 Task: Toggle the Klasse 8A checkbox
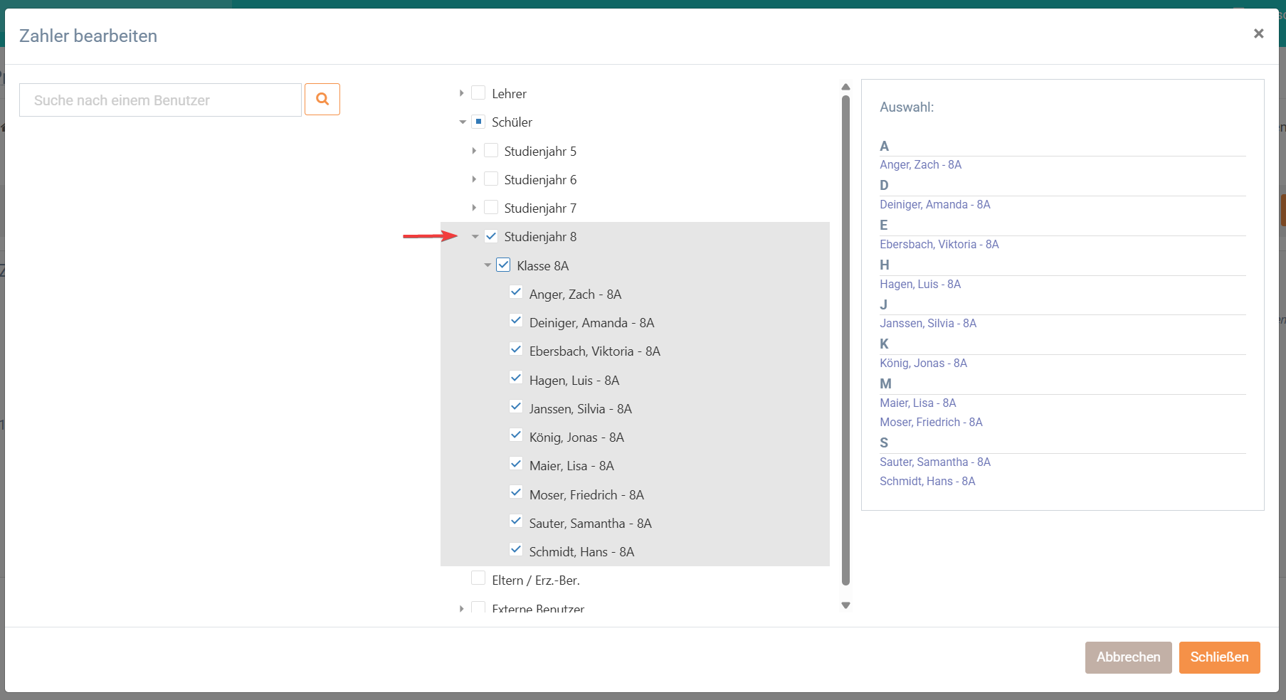point(503,265)
